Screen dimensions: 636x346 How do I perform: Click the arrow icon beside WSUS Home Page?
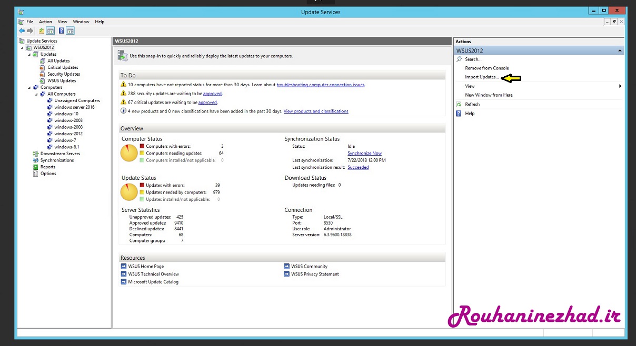pos(124,266)
